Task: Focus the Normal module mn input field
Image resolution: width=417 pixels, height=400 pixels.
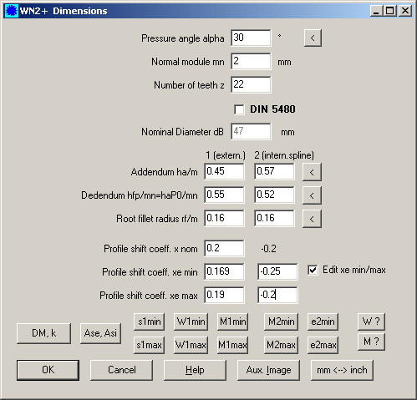Action: click(x=251, y=61)
